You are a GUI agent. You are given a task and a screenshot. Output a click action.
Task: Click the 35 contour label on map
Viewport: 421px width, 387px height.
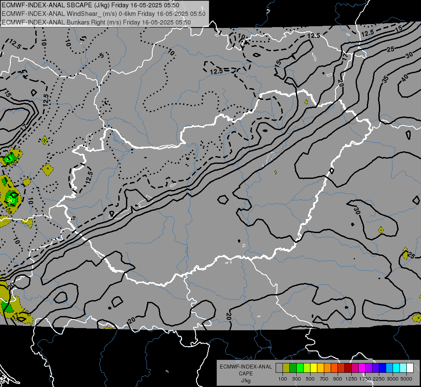385,79
